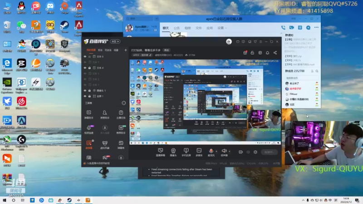Invite members with the plus icon in QQ
Viewport: 363px width, 204px height.
coord(308,28)
